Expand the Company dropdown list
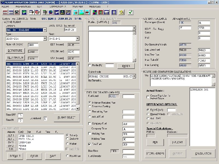Screen dimensions: 219x164 tap(45, 30)
